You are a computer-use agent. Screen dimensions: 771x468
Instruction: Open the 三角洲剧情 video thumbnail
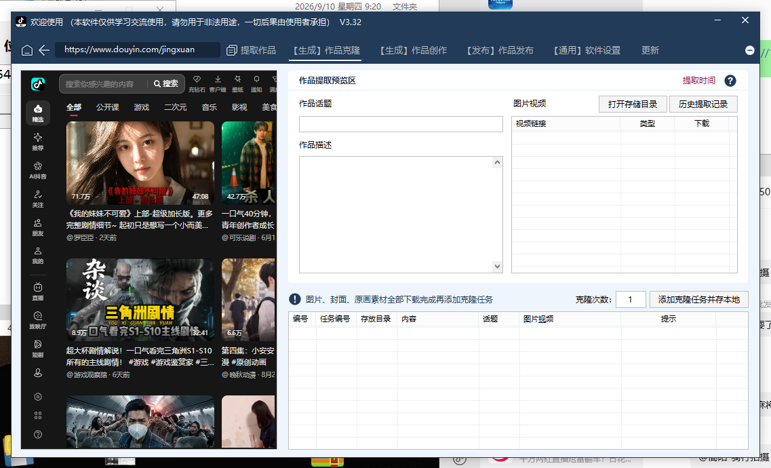tap(140, 300)
